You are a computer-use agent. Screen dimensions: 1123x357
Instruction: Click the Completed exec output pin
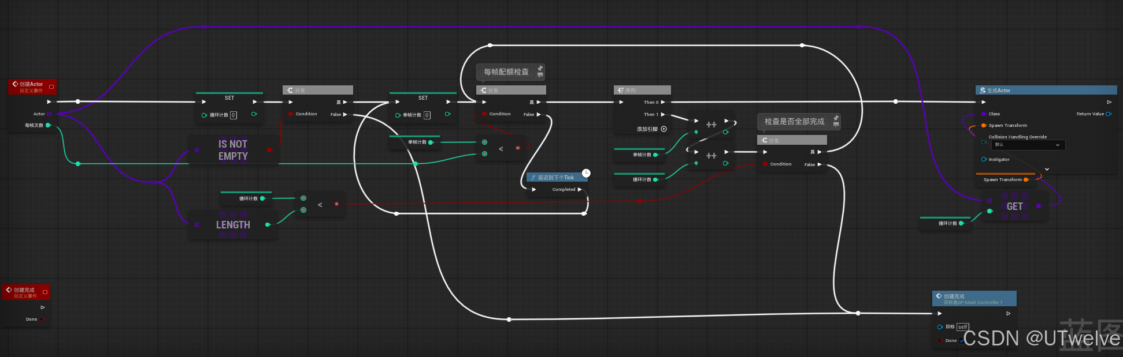tap(580, 190)
